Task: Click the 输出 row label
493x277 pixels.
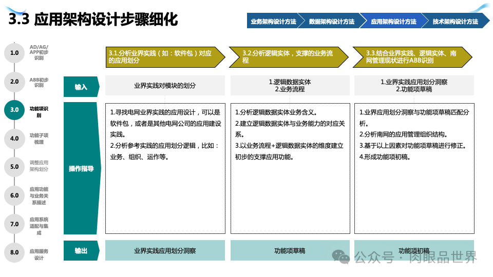Action: (x=81, y=251)
